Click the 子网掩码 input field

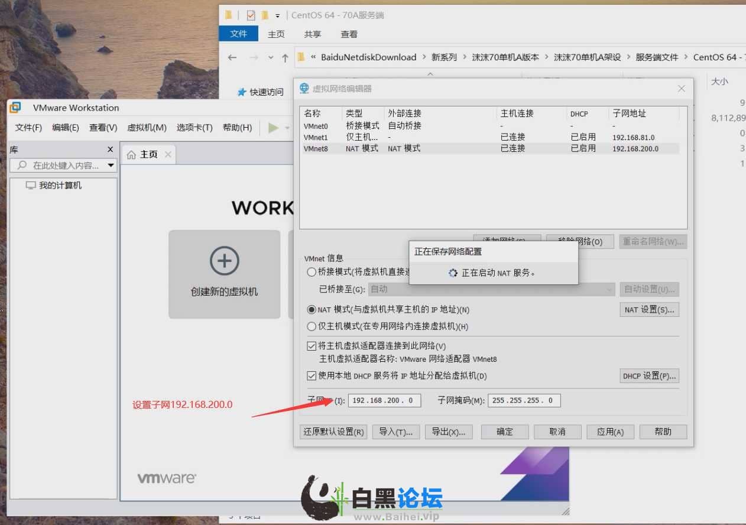coord(523,400)
